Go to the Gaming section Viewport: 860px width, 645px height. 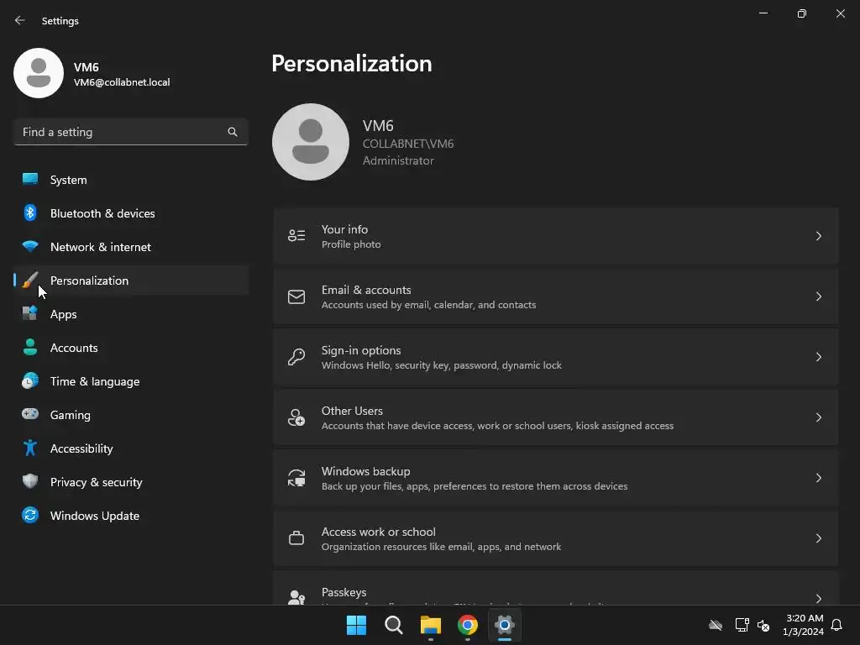(131, 415)
